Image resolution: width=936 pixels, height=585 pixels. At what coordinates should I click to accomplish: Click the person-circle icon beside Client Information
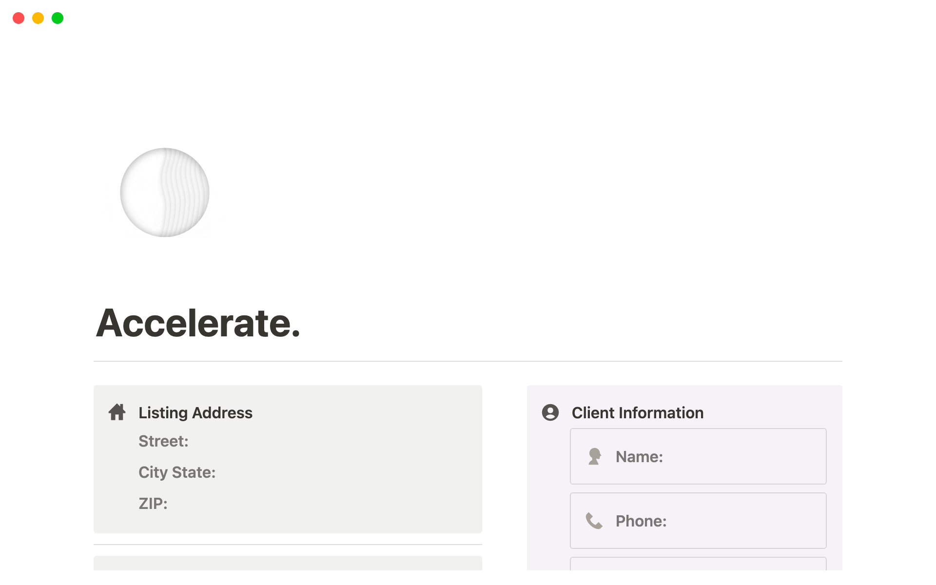(x=550, y=412)
